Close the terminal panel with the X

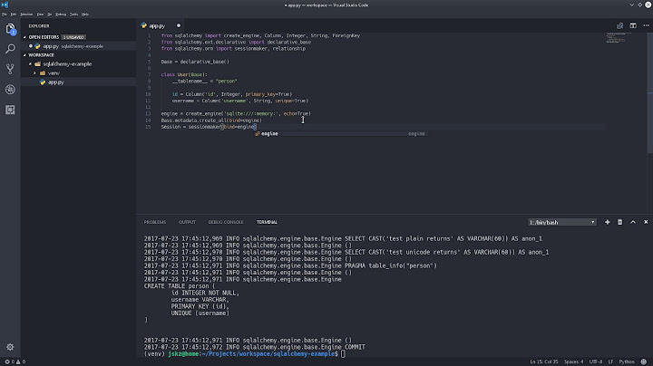pos(646,222)
